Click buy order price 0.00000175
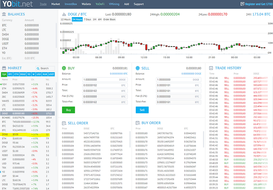This screenshot has width=273, height=190. click(x=141, y=154)
